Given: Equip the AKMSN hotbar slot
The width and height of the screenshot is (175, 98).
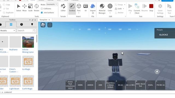Looking at the screenshot, I should tap(90, 85).
